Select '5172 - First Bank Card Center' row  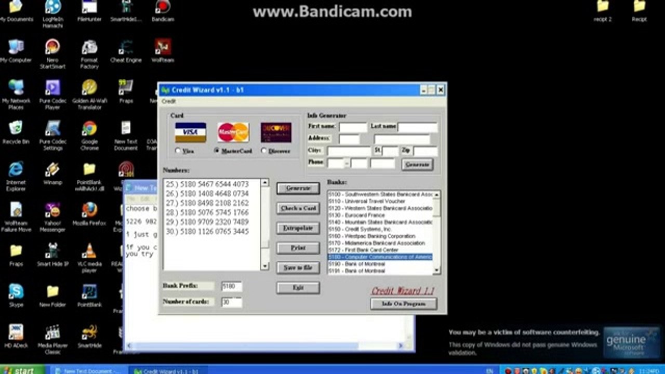click(380, 250)
